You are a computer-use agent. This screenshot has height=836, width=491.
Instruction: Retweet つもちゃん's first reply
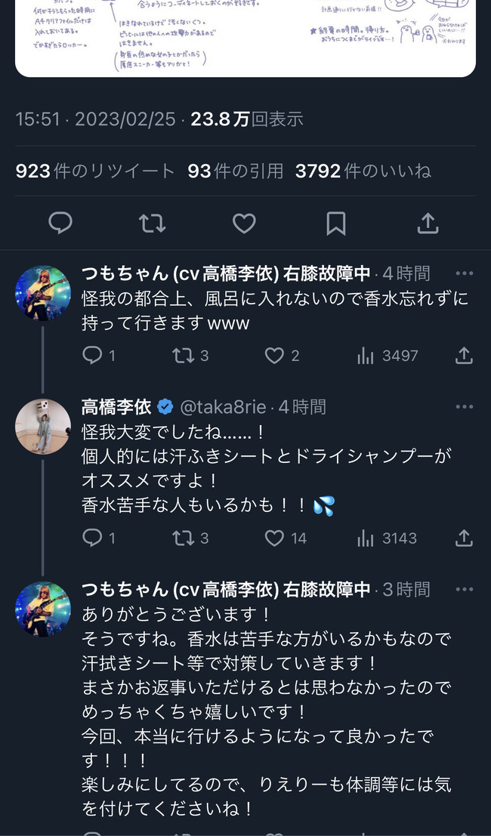coord(184,355)
